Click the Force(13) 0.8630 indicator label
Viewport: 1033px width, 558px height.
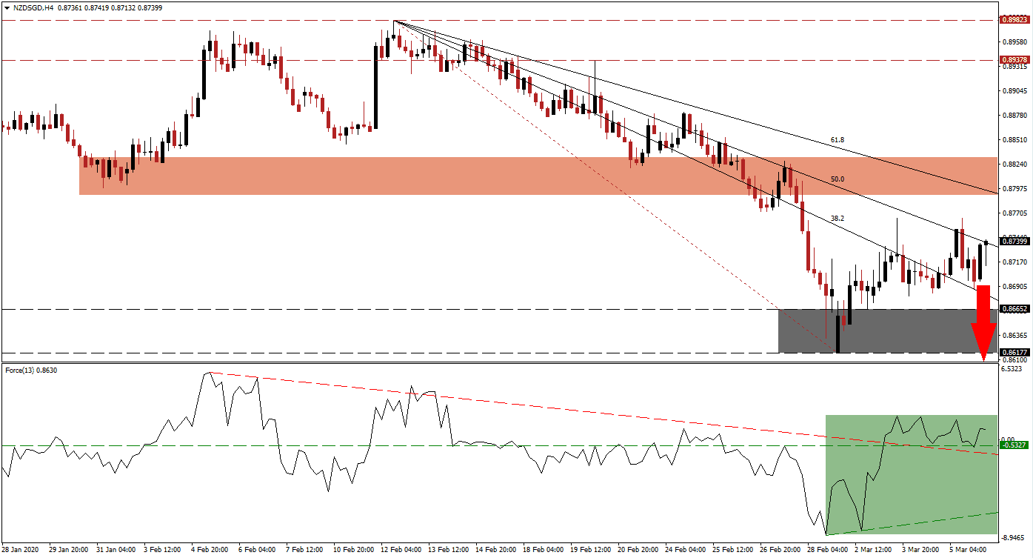(x=31, y=370)
